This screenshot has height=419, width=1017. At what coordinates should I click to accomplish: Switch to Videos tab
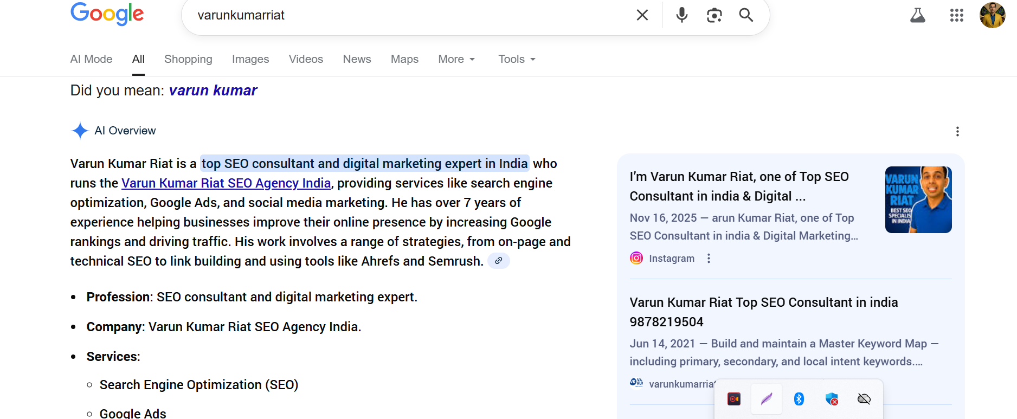coord(306,59)
